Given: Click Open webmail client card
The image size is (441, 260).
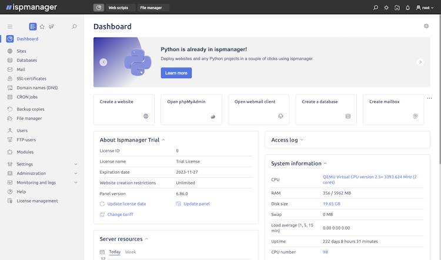Looking at the screenshot, I should click(x=259, y=110).
